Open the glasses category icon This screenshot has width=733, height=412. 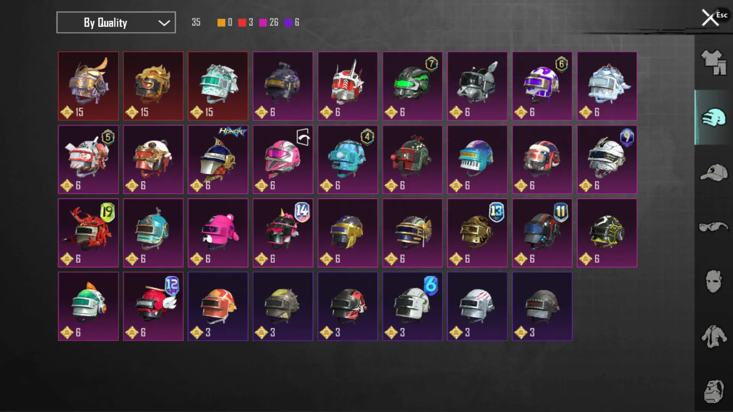point(713,227)
